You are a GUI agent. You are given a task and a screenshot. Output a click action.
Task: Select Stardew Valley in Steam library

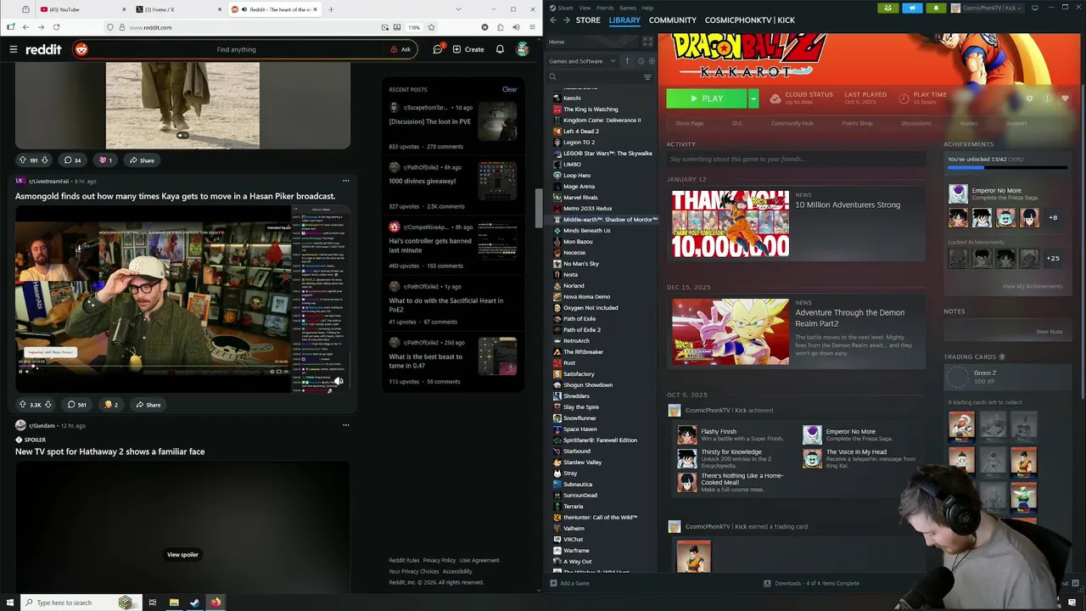(x=582, y=462)
